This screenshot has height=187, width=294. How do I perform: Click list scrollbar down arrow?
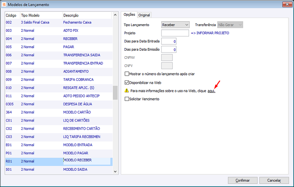point(115,172)
